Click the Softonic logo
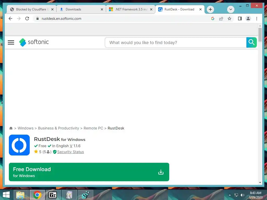 click(x=34, y=42)
